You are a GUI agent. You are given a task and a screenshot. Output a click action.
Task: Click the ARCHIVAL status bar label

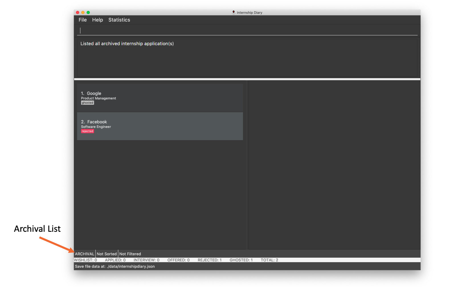tap(85, 254)
